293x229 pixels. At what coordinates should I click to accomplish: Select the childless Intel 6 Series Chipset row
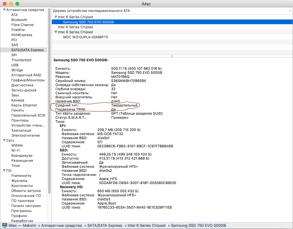coord(75,27)
